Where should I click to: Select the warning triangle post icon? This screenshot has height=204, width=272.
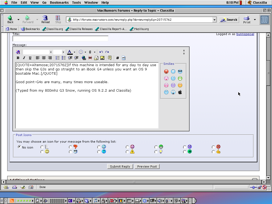[x=127, y=152]
